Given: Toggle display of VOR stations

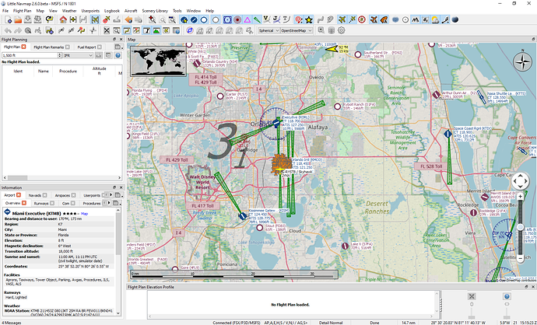Looking at the screenshot, I should (227, 20).
